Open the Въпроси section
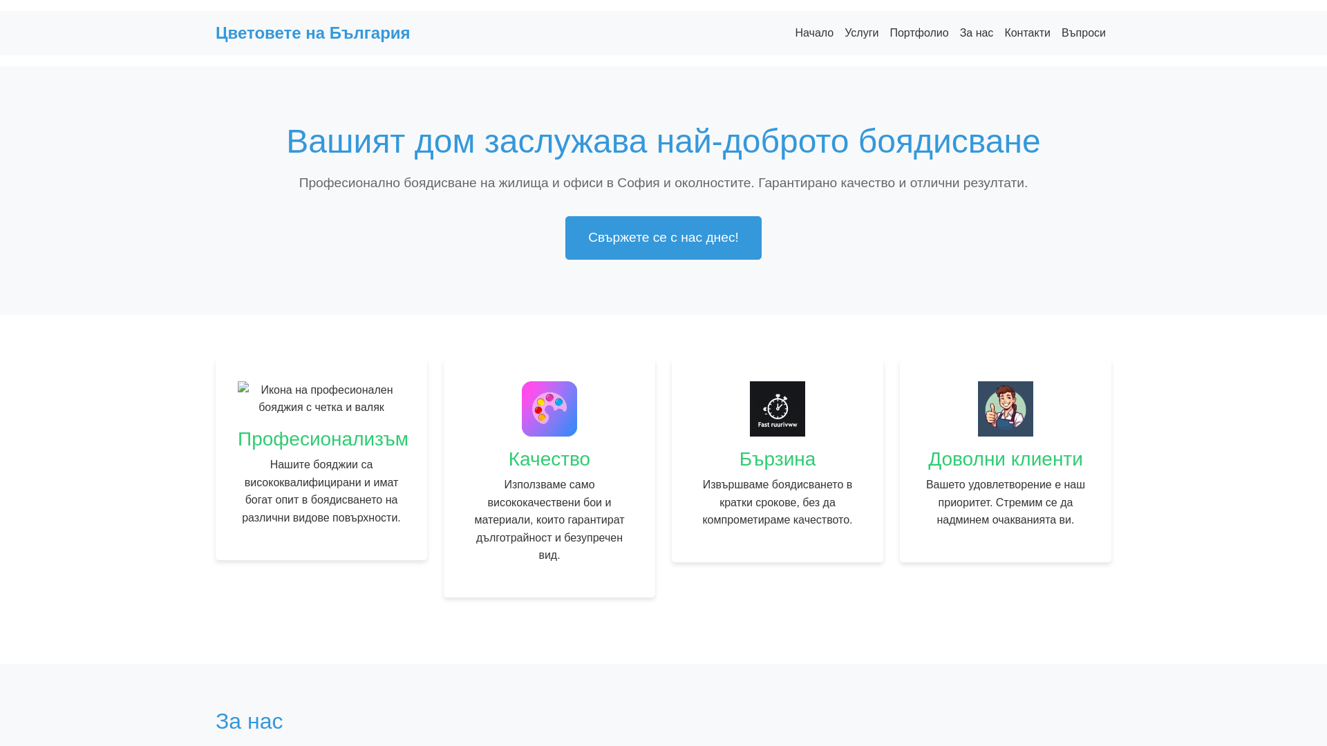The image size is (1327, 746). click(x=1083, y=33)
